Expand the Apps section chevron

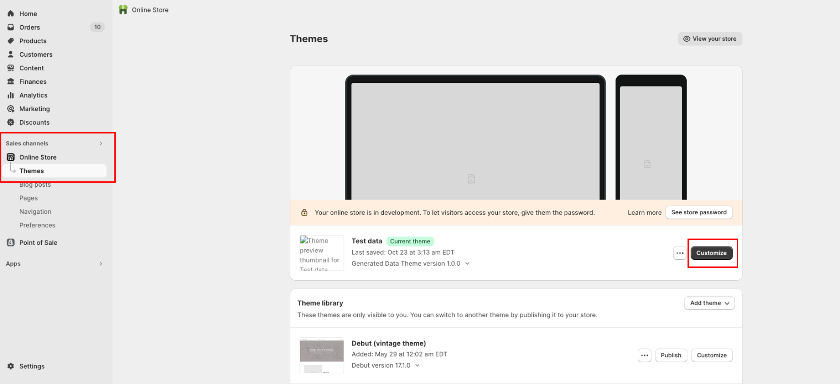point(101,264)
